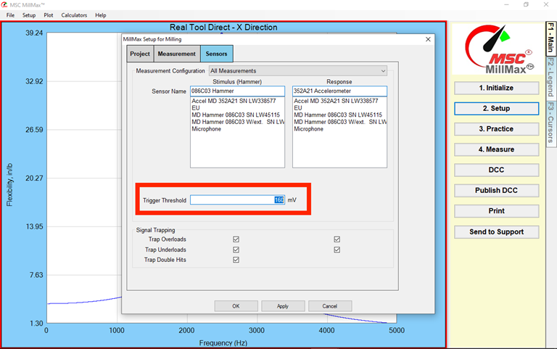Image resolution: width=557 pixels, height=349 pixels.
Task: Select the Sensors tab
Action: [x=216, y=54]
